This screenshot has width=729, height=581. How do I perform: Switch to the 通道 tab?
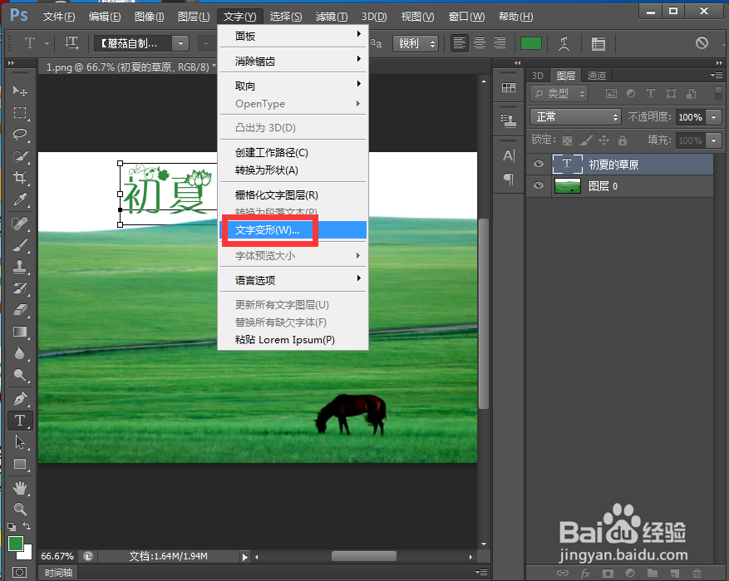(596, 75)
